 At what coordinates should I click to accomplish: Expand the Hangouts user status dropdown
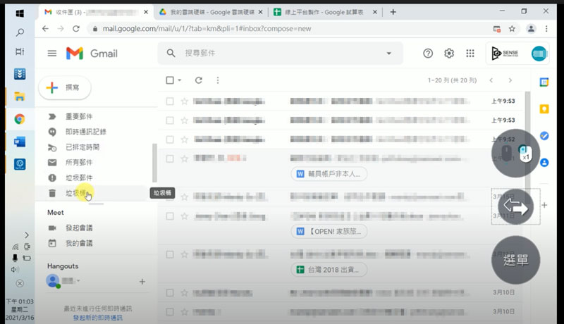tap(78, 280)
